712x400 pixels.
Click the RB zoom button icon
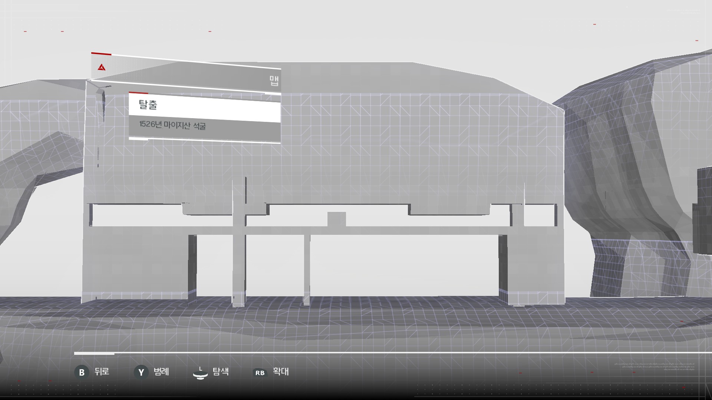[x=260, y=373]
